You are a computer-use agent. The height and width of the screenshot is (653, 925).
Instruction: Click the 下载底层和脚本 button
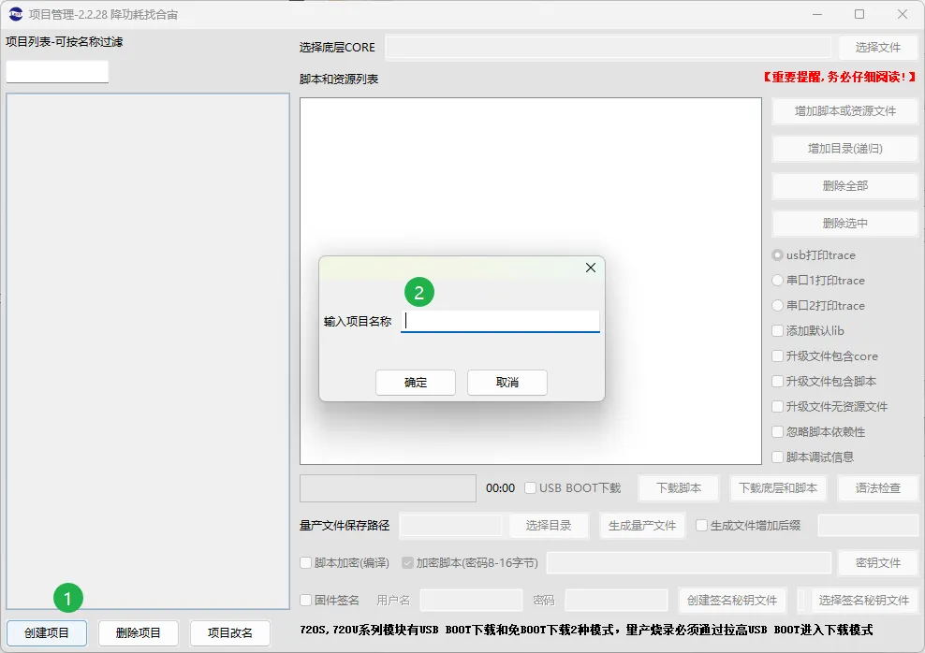coord(778,488)
